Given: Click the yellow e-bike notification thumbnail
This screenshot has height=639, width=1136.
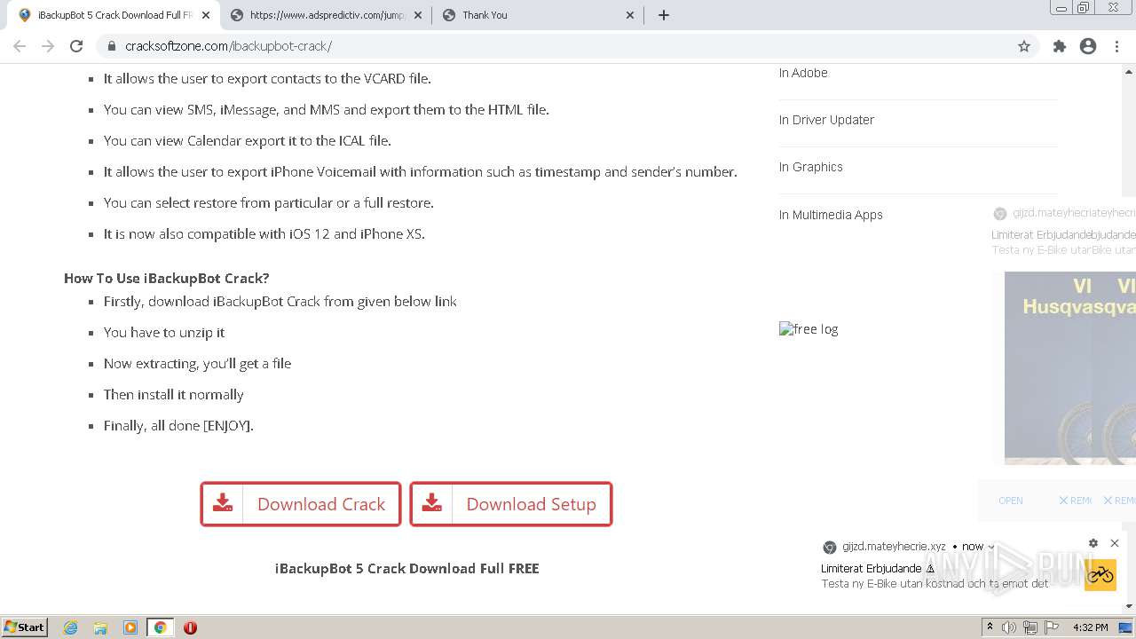Looking at the screenshot, I should [1100, 574].
